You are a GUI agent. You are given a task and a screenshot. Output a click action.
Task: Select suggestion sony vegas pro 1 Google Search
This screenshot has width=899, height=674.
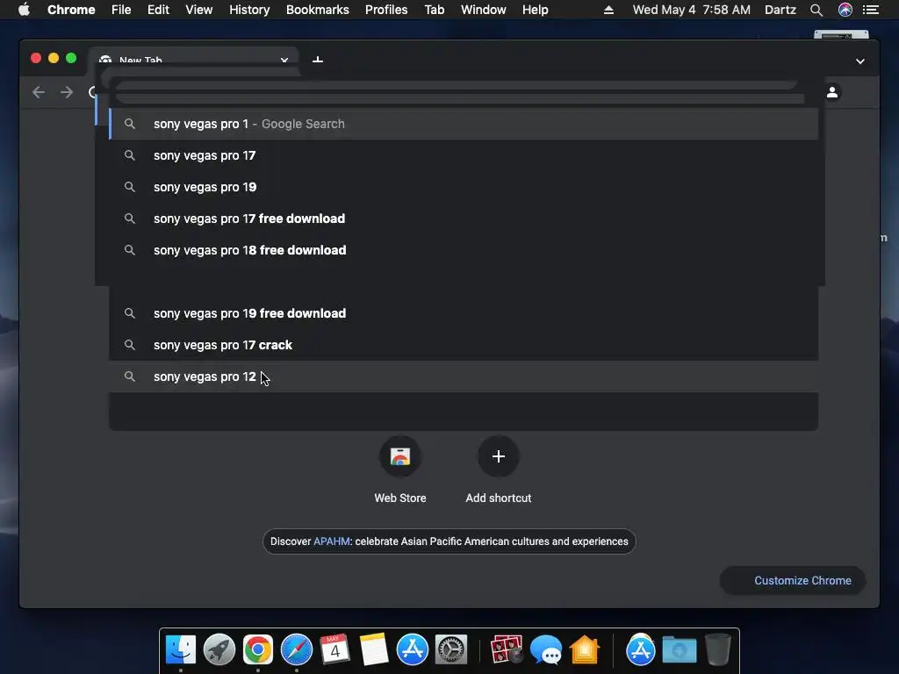tap(464, 124)
